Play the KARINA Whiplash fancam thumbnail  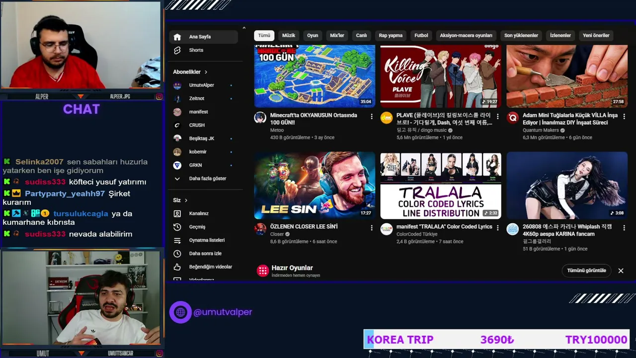coord(567,185)
